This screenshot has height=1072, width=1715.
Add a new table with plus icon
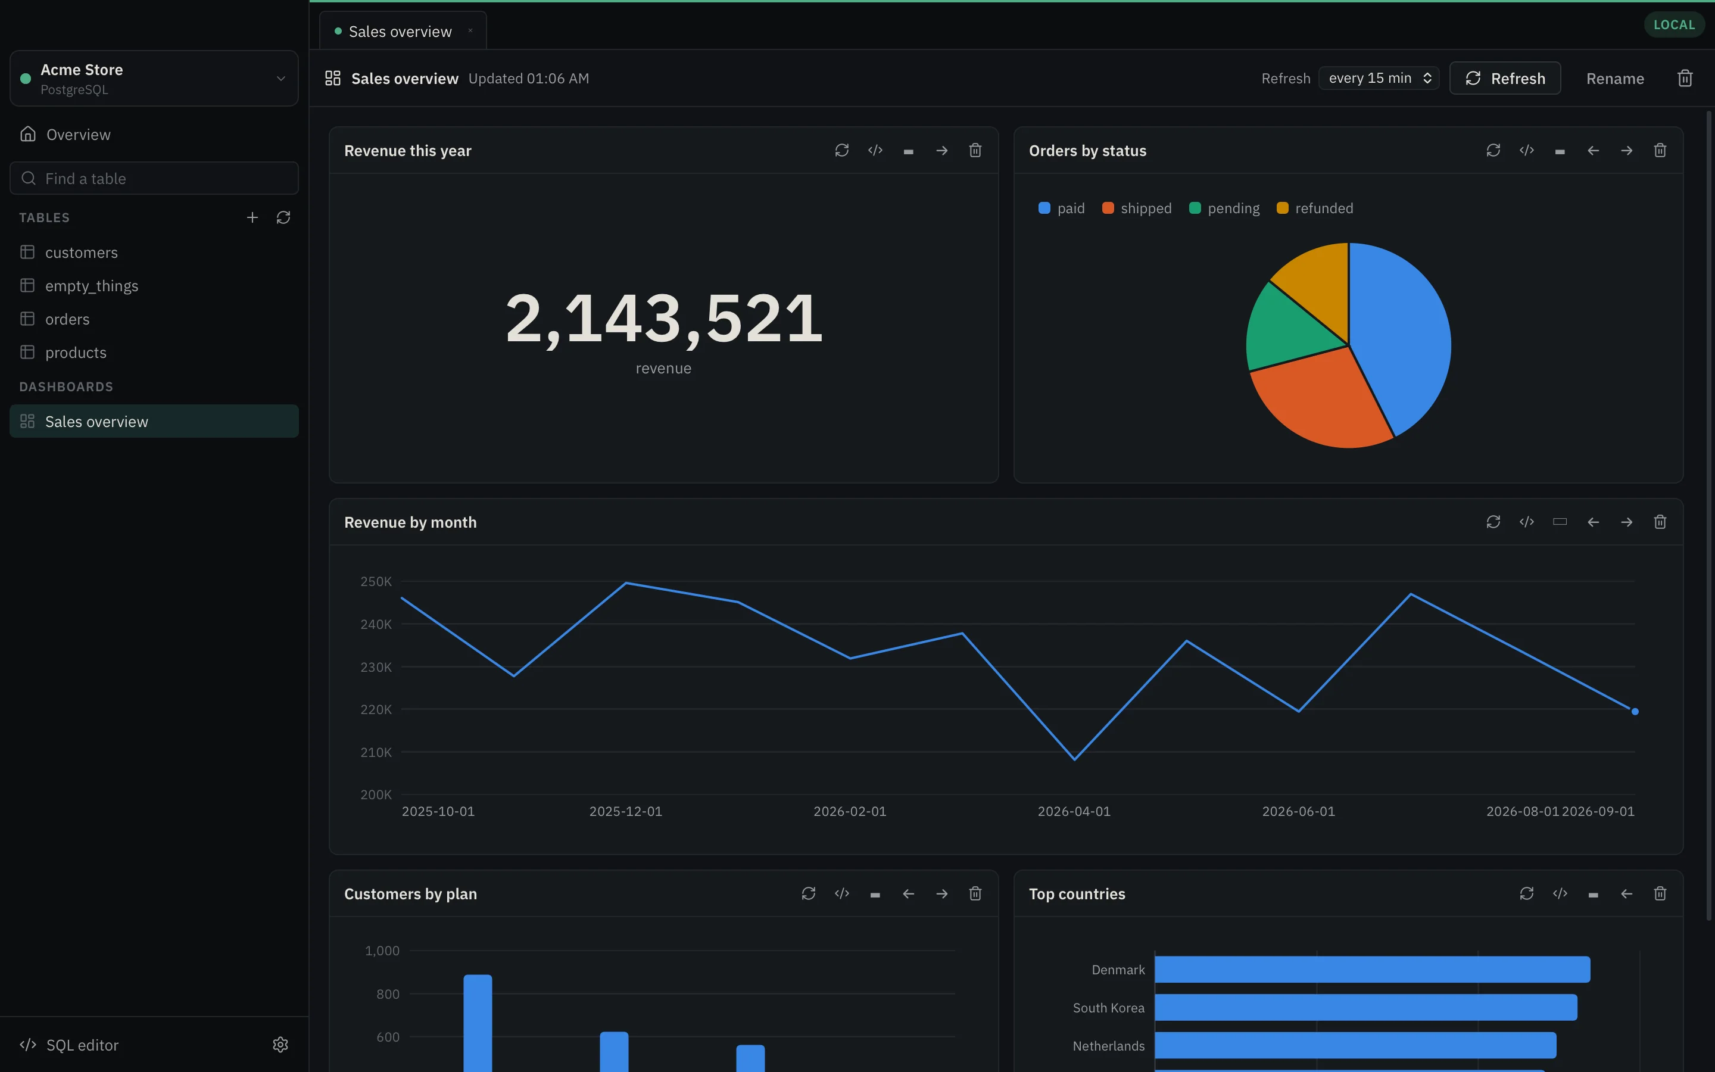coord(251,217)
